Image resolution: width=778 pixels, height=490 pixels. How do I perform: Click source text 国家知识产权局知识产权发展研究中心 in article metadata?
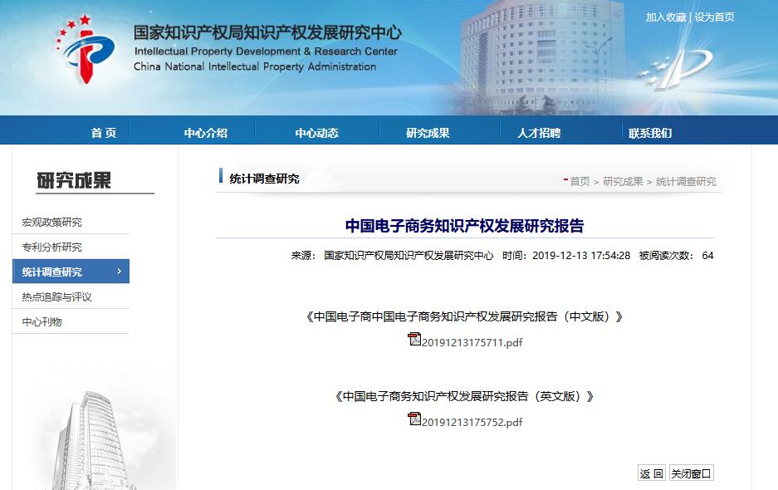pos(409,255)
